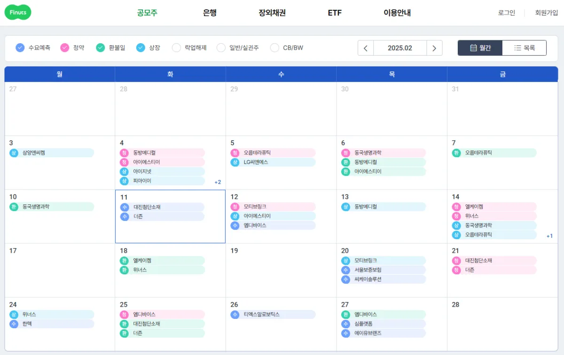Click the 청 badge beside 모티브링크 on the 12th

[x=235, y=207]
